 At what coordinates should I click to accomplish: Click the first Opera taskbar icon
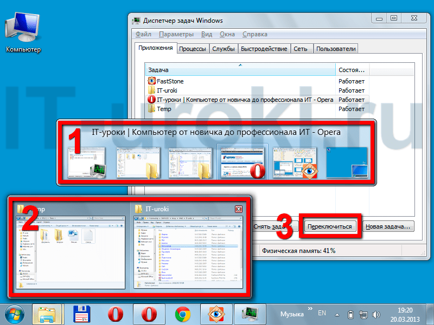click(116, 315)
